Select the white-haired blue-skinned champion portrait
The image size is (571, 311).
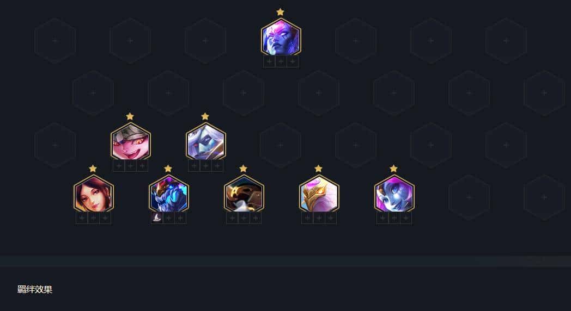tap(206, 141)
